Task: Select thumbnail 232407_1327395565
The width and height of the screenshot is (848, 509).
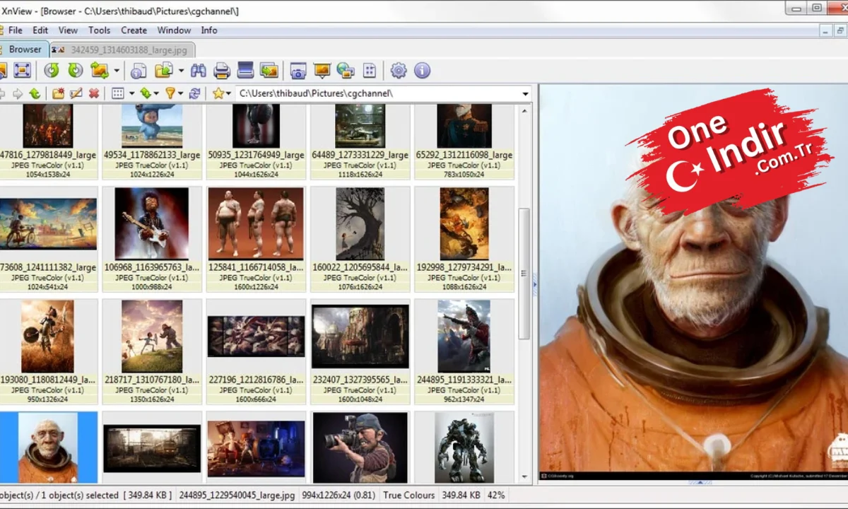Action: (360, 351)
